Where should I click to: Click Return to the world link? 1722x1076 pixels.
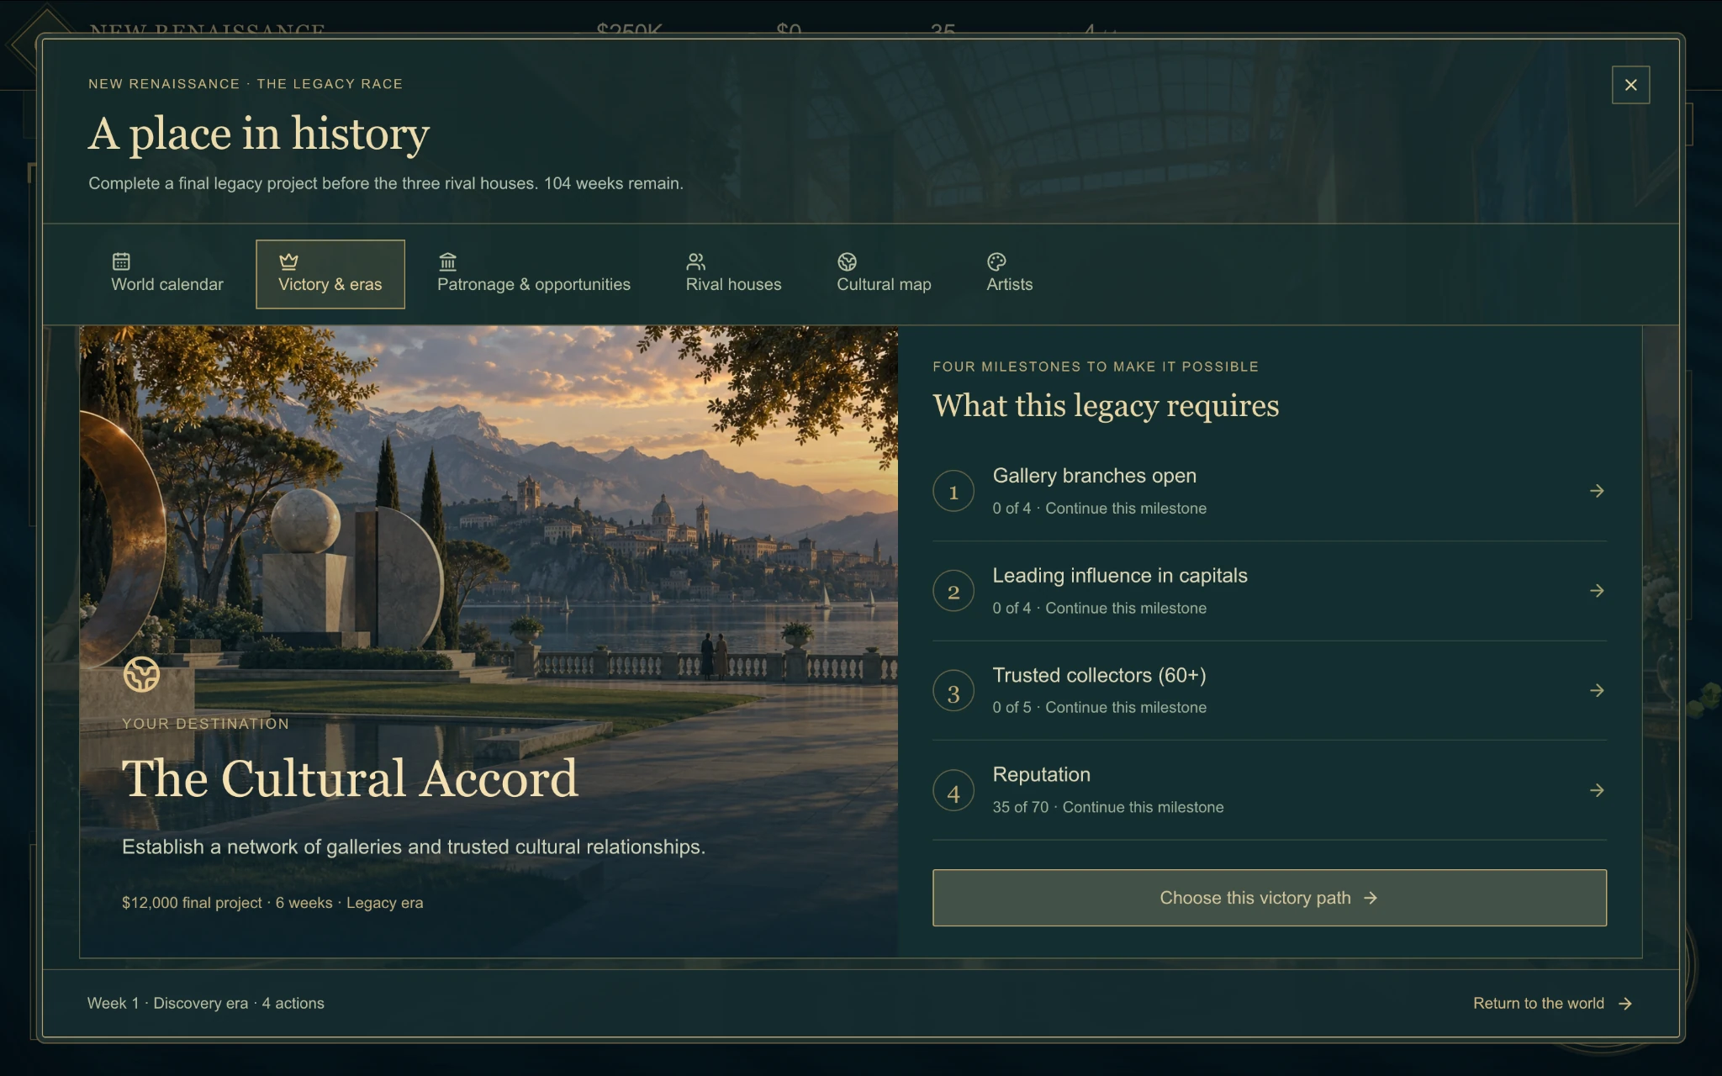click(x=1552, y=1003)
